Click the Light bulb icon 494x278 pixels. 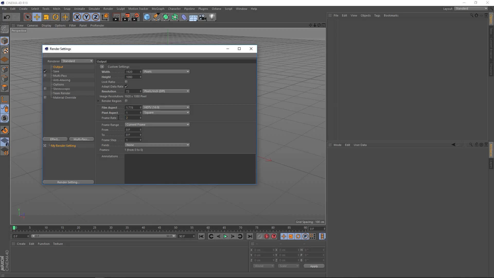click(212, 17)
